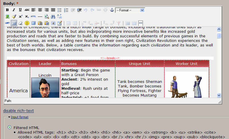Viewport: 229px width, 139px height.
Task: Click the table row properties icon
Action: point(68,23)
